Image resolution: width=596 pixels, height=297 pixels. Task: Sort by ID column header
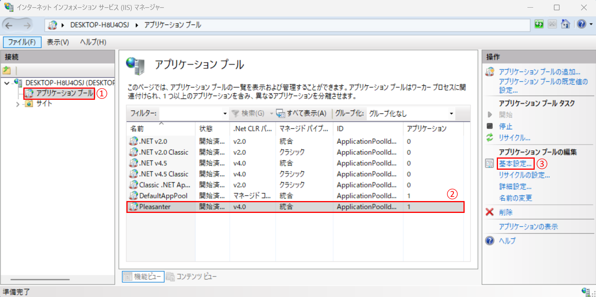(368, 128)
